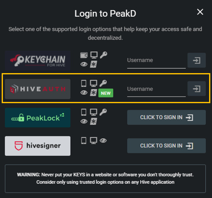Click the eye icon in the Hivesigner row

103,141
